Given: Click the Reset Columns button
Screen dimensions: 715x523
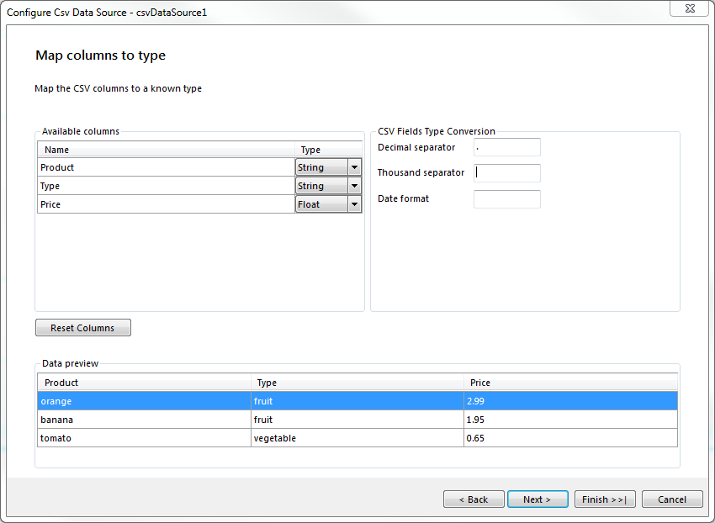Looking at the screenshot, I should 82,327.
